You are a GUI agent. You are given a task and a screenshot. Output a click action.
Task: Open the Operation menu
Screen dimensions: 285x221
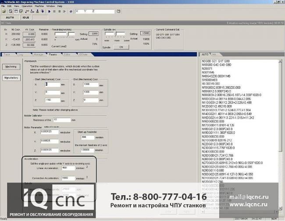click(27, 7)
